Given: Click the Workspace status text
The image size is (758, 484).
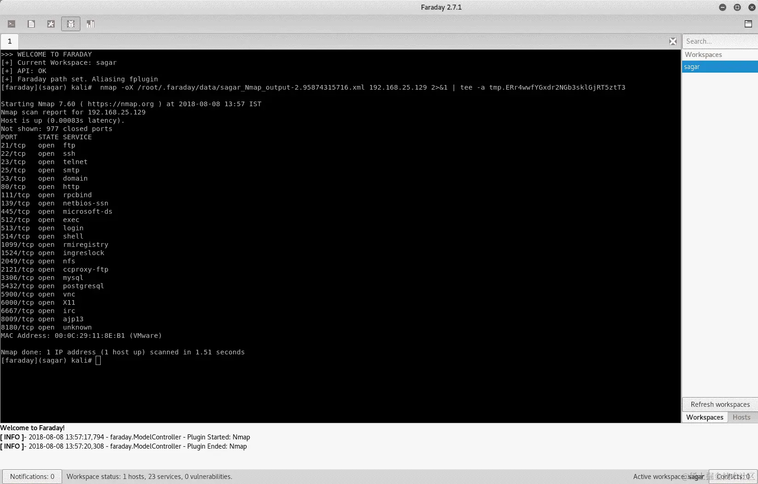Looking at the screenshot, I should click(149, 477).
